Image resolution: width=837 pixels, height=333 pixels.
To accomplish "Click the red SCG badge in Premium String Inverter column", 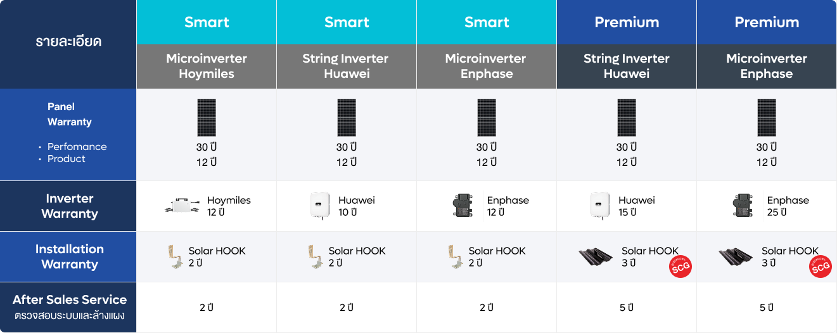I will click(x=680, y=267).
